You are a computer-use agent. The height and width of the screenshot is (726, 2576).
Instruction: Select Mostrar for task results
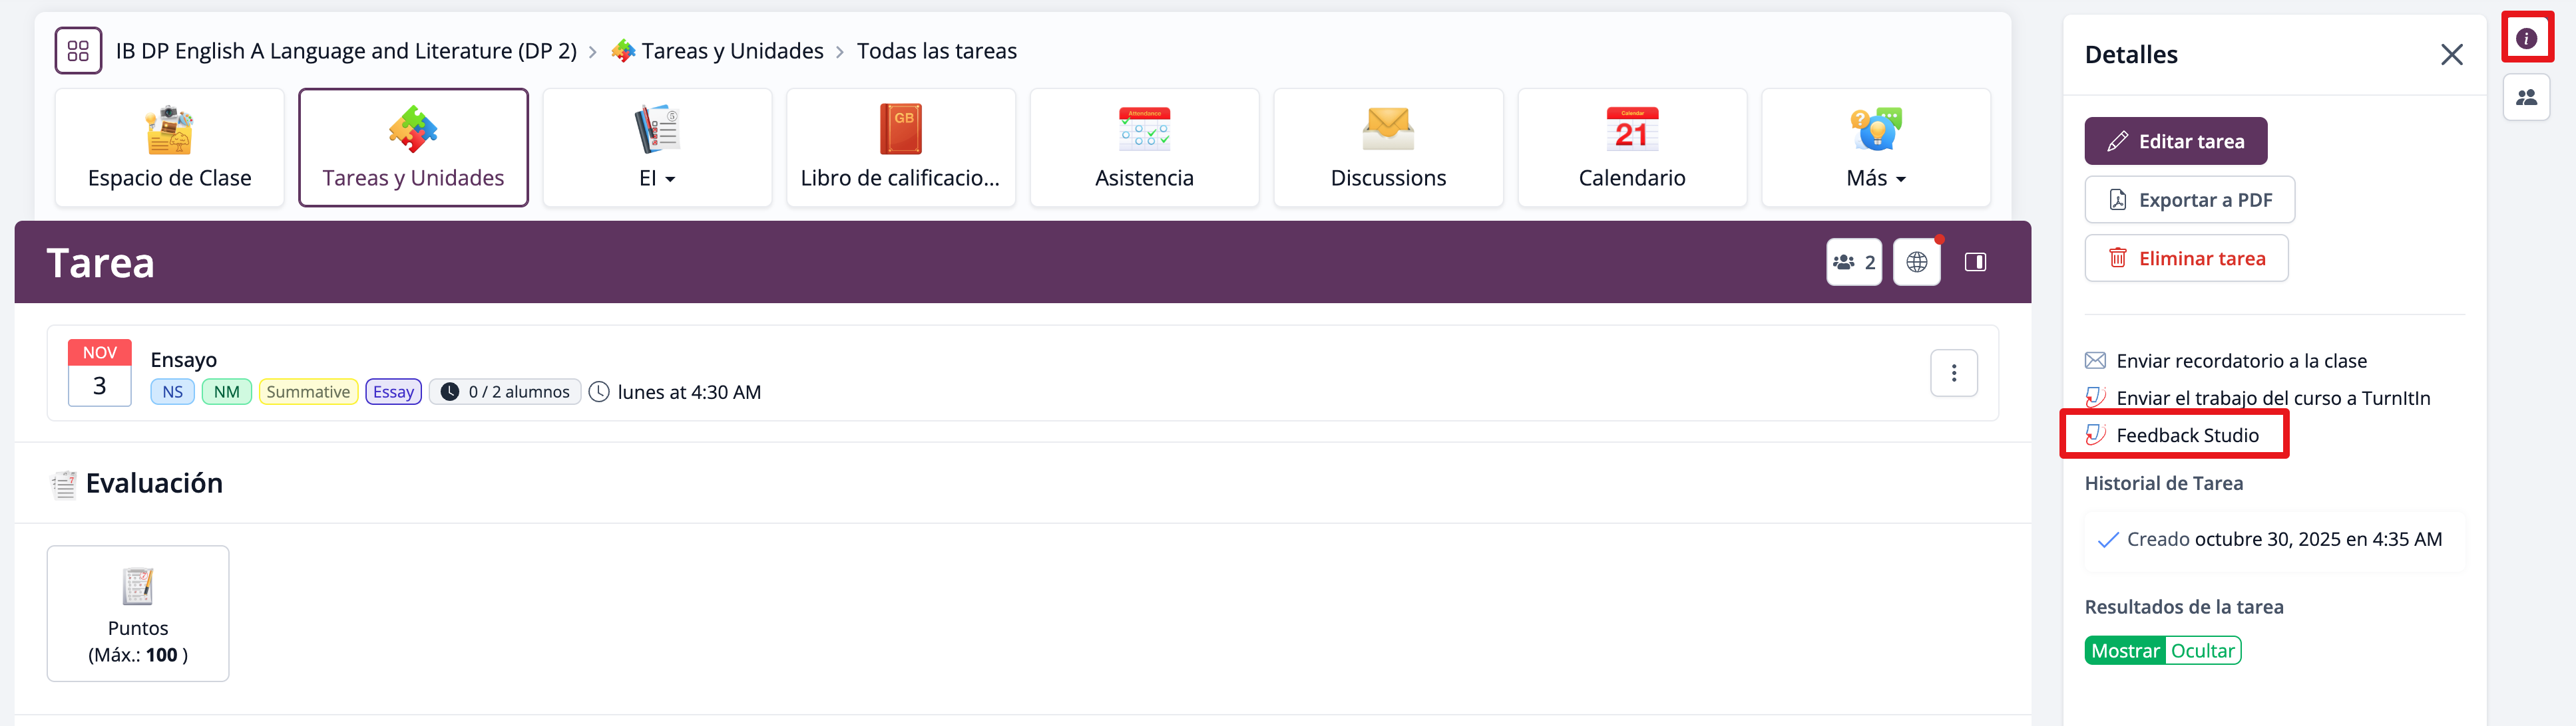click(2124, 651)
